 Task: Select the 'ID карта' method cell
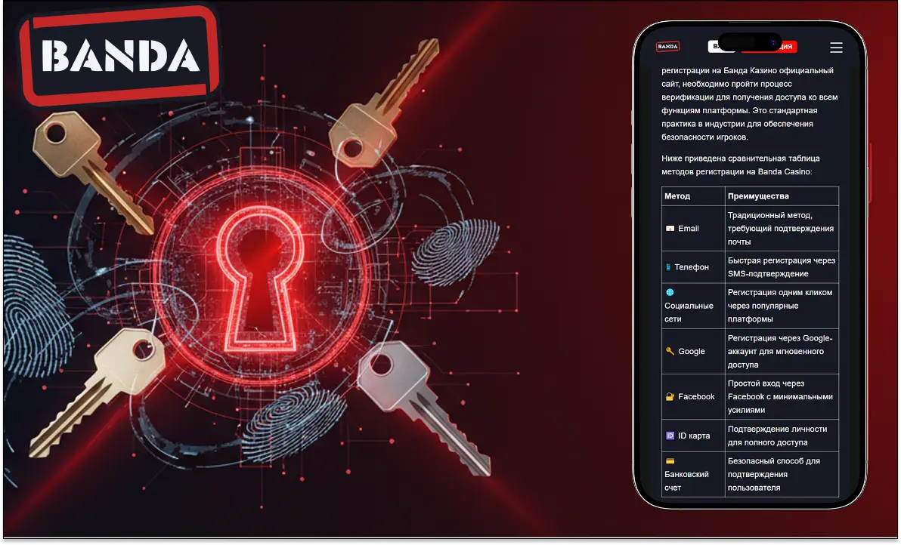tap(693, 436)
